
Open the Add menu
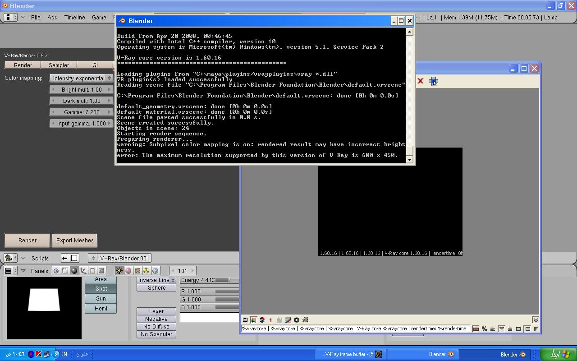pos(52,17)
